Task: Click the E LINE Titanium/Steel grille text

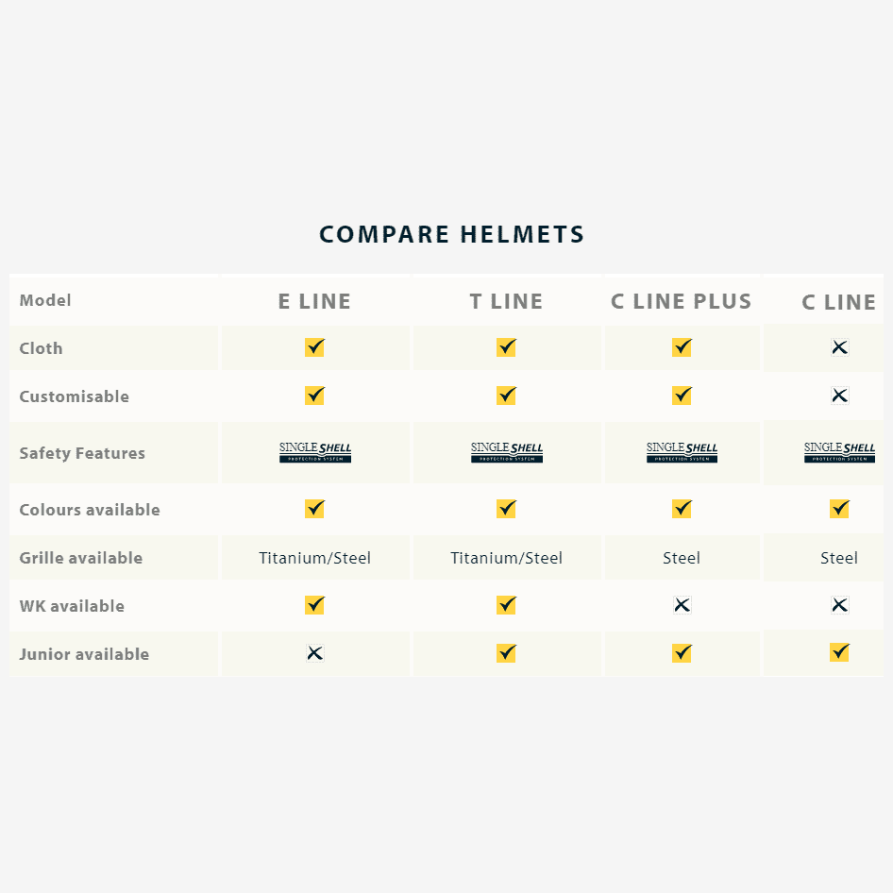Action: click(x=315, y=558)
